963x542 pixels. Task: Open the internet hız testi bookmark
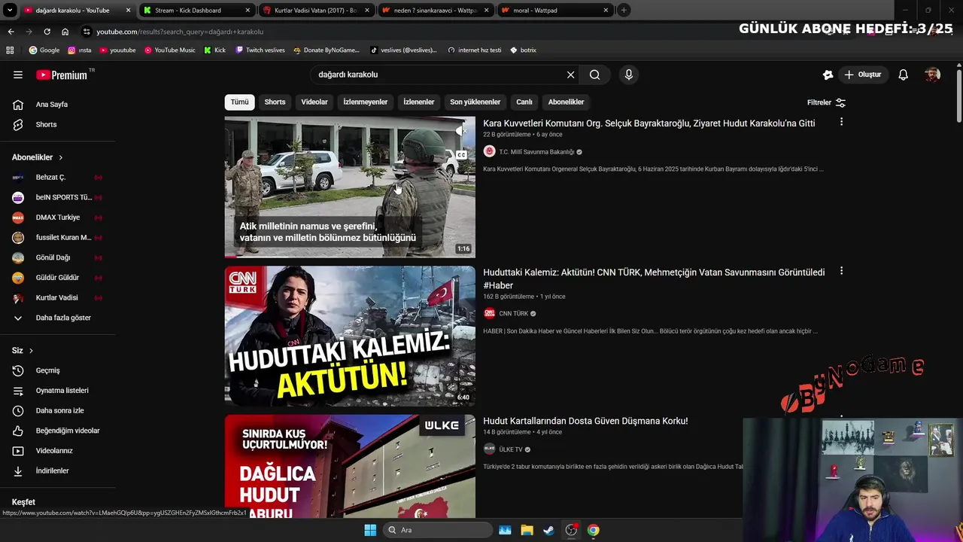click(474, 50)
